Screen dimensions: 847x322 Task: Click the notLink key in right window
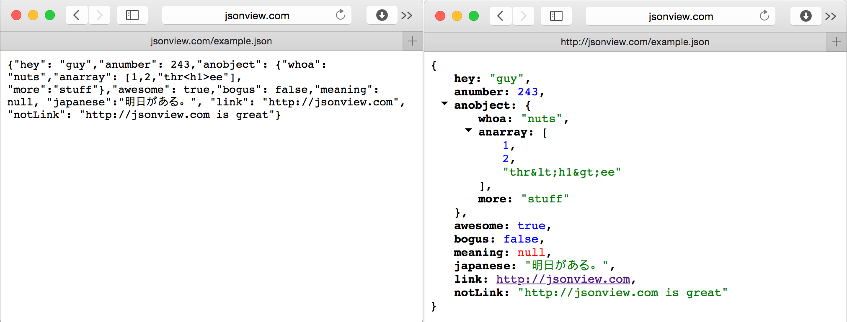[478, 293]
